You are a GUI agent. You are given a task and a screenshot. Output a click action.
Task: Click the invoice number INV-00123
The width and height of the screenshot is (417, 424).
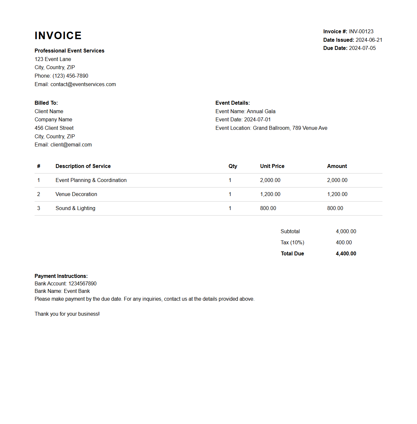[x=361, y=31]
